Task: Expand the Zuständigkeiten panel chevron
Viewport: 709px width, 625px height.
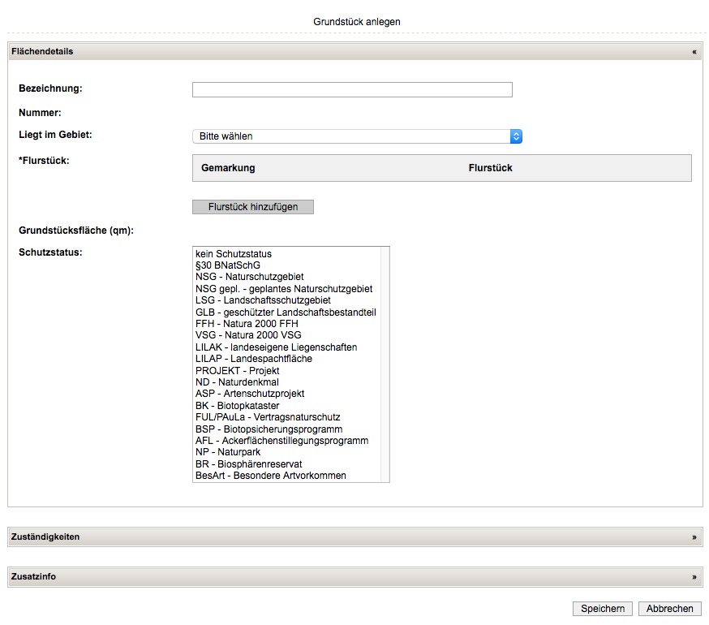Action: [x=694, y=537]
